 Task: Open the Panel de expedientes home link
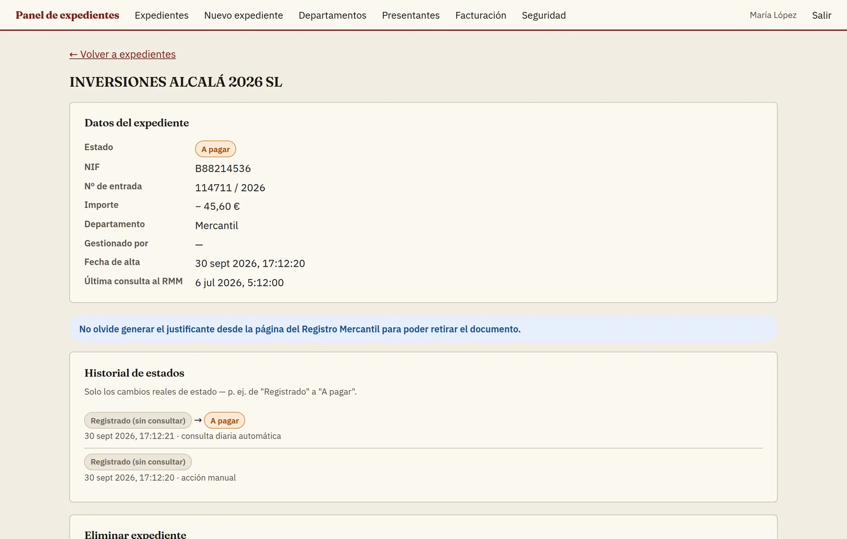67,15
